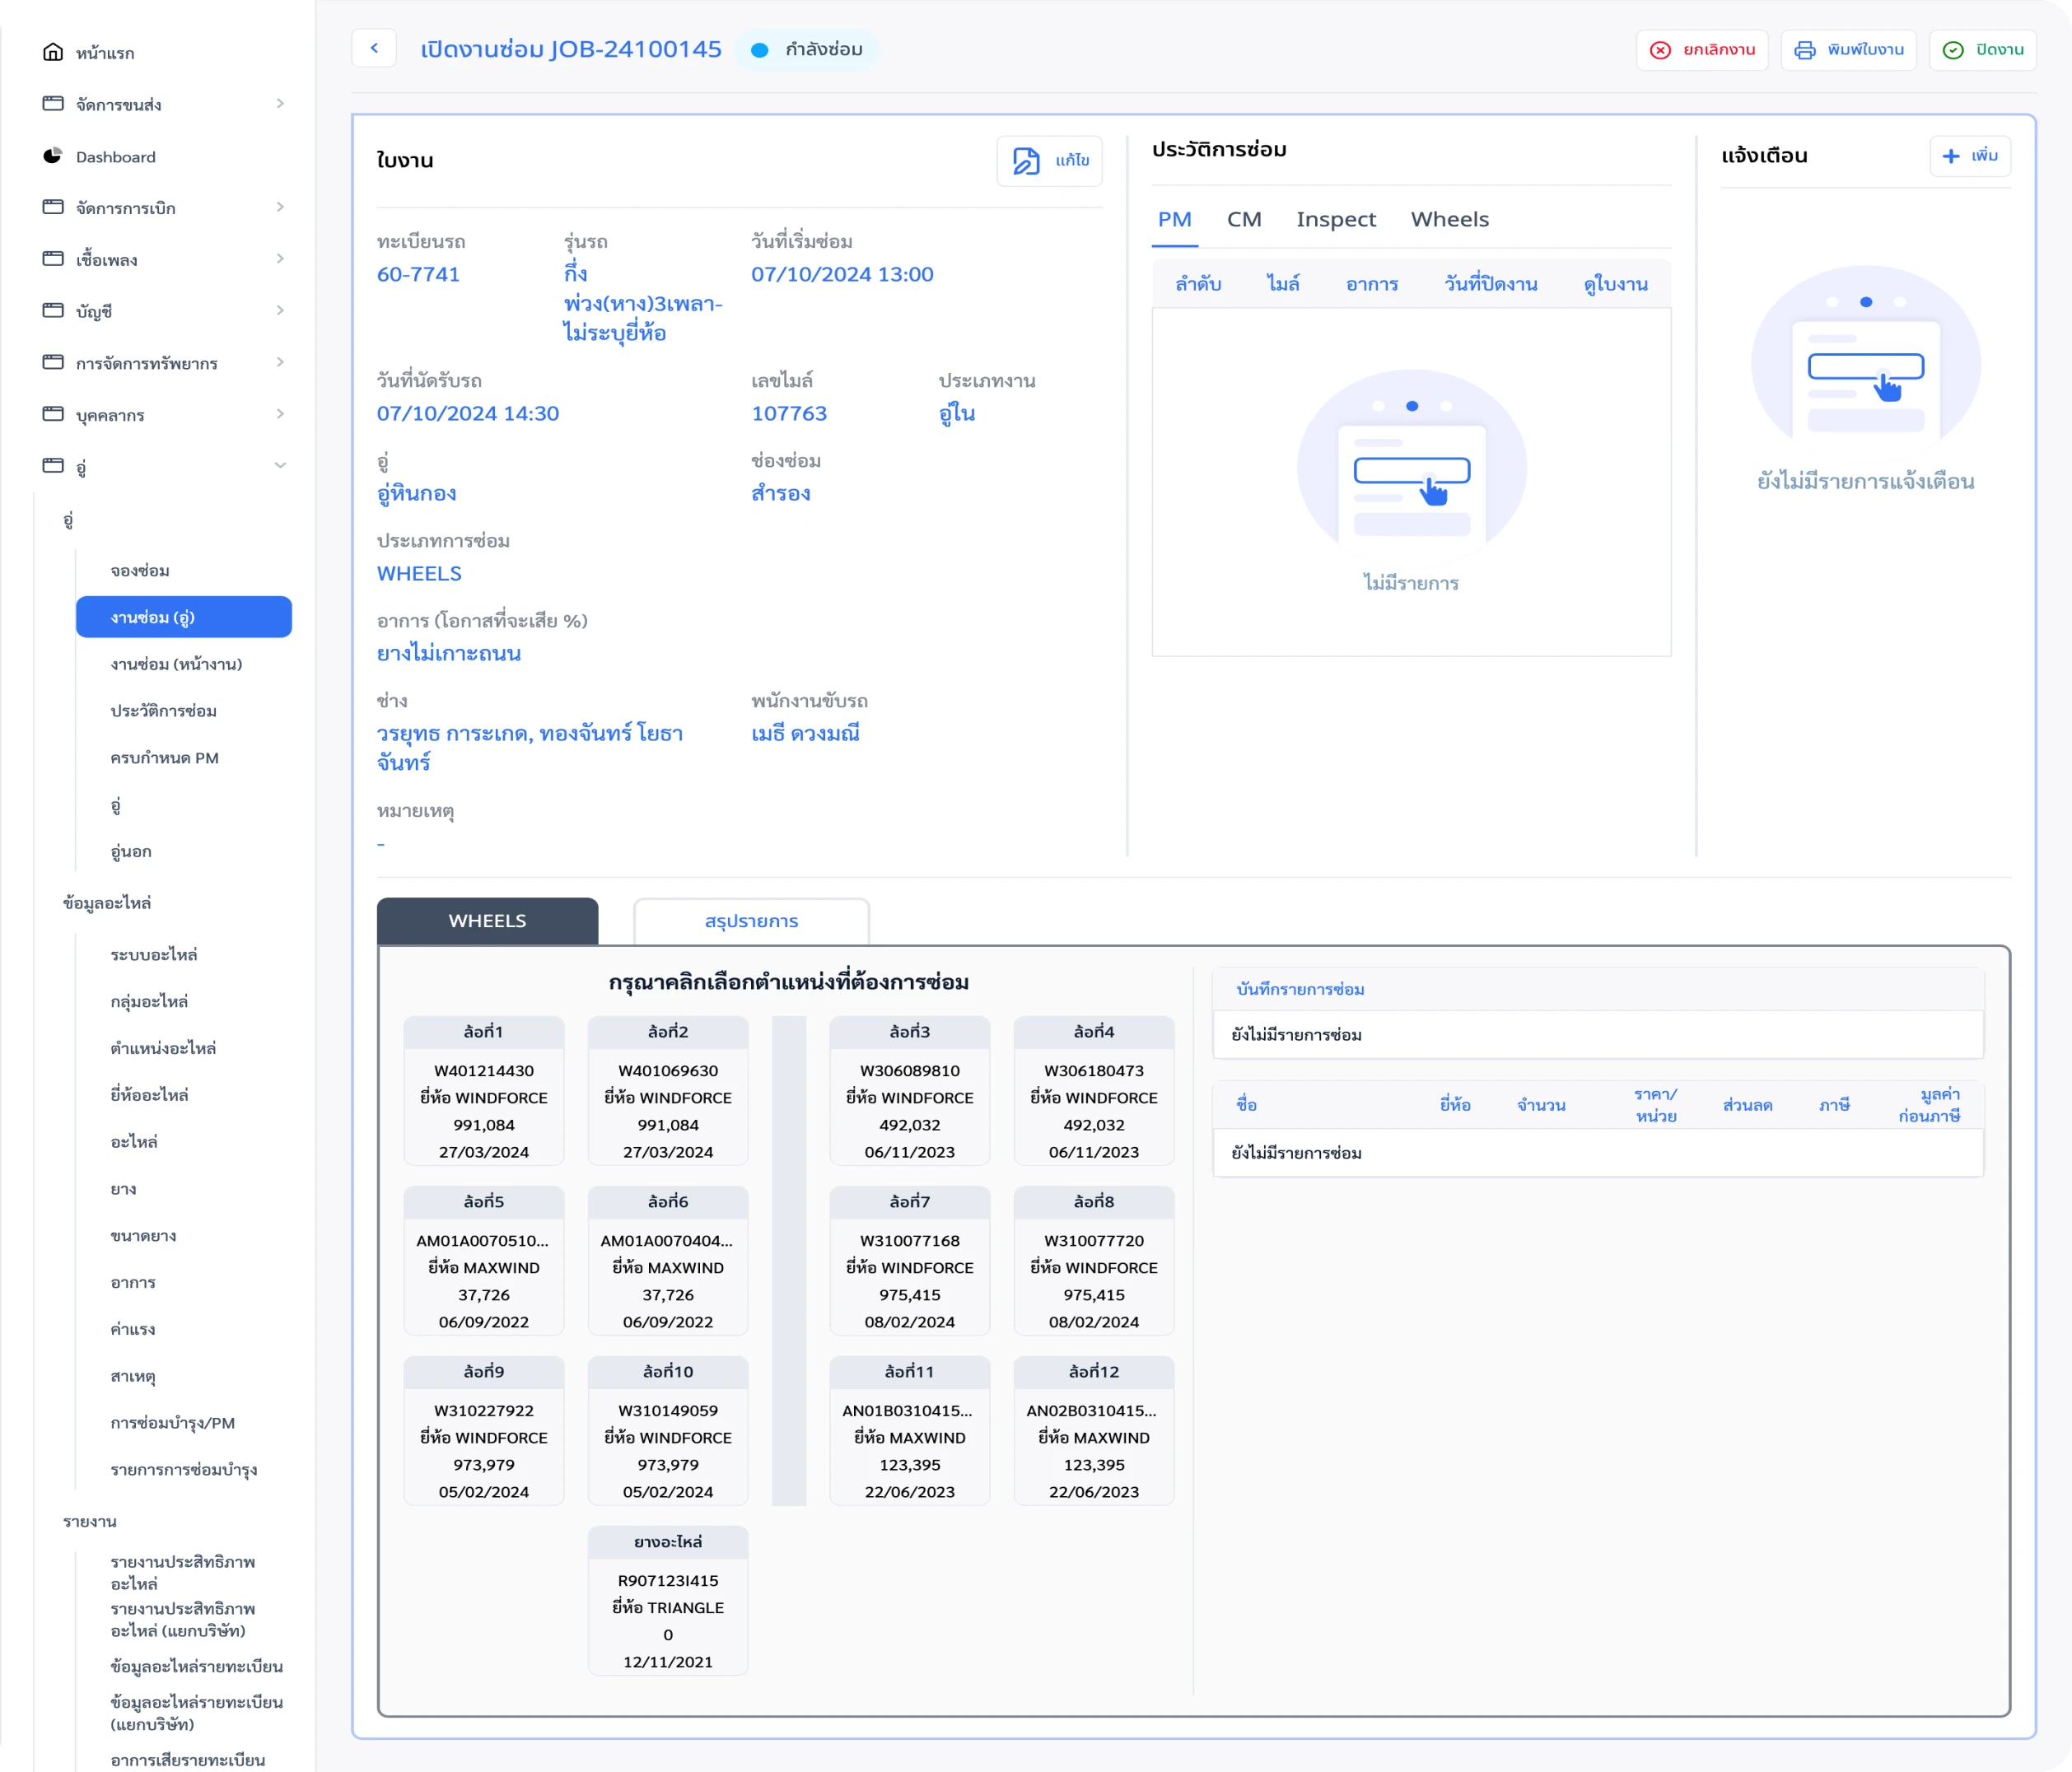The width and height of the screenshot is (2072, 1772).
Task: Click the เพิ่ม label
Action: (1985, 156)
